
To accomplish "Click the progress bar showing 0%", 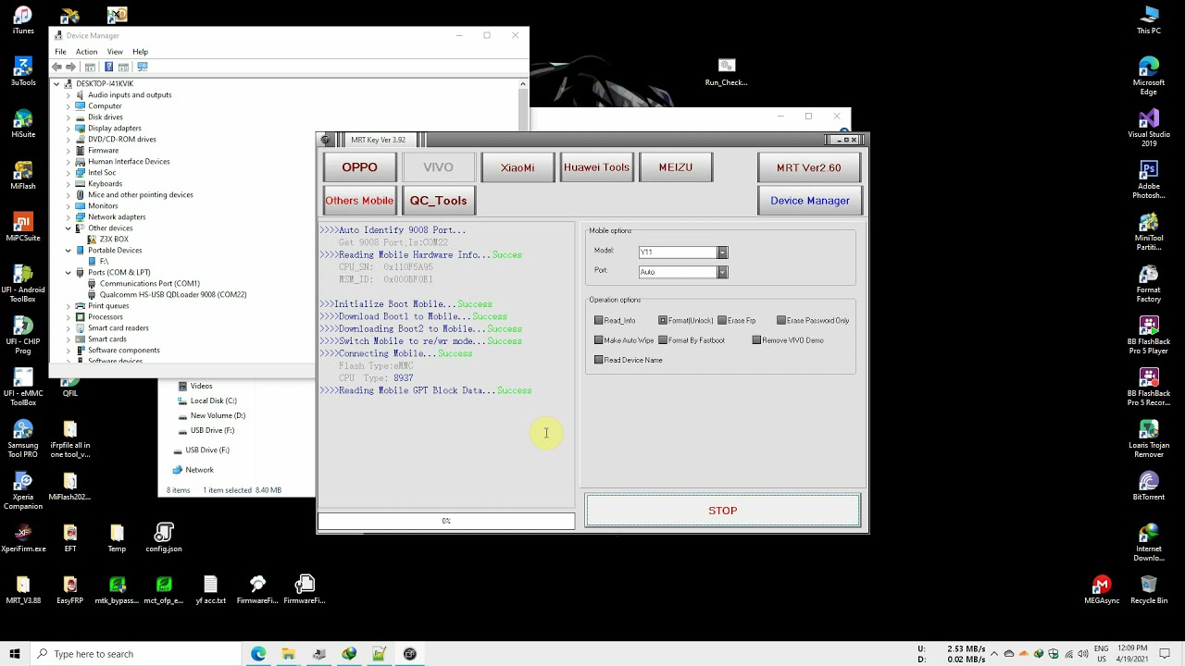I will 446,521.
